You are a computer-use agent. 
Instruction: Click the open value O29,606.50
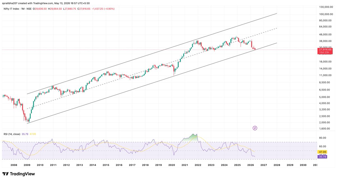(40, 9)
